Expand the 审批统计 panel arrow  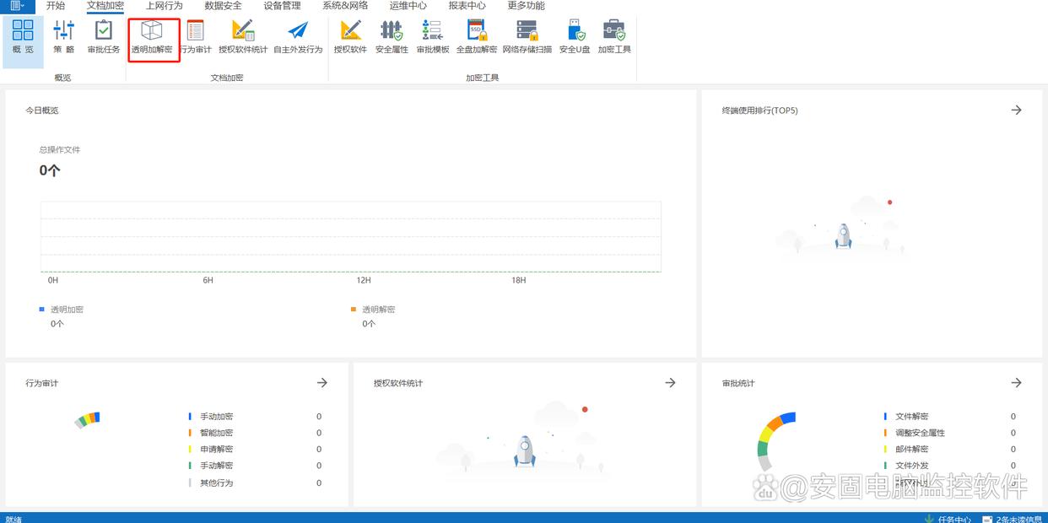pyautogui.click(x=1016, y=383)
